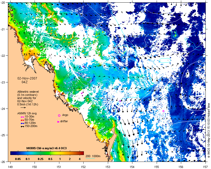Click the 153 longitude axis label
The height and width of the screenshot is (169, 211).
pyautogui.click(x=108, y=167)
